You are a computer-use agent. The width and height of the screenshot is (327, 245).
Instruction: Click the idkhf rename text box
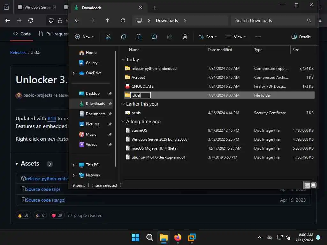point(141,95)
